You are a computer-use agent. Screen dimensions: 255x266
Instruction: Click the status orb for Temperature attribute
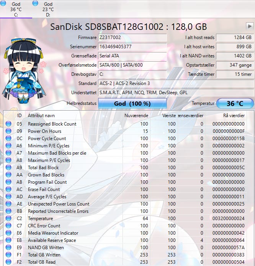point(8,218)
